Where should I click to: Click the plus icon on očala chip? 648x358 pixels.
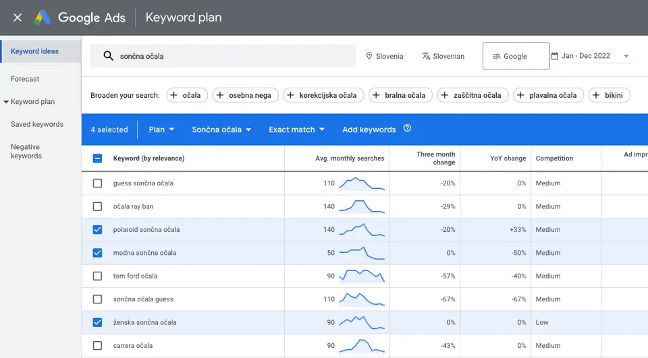[174, 95]
